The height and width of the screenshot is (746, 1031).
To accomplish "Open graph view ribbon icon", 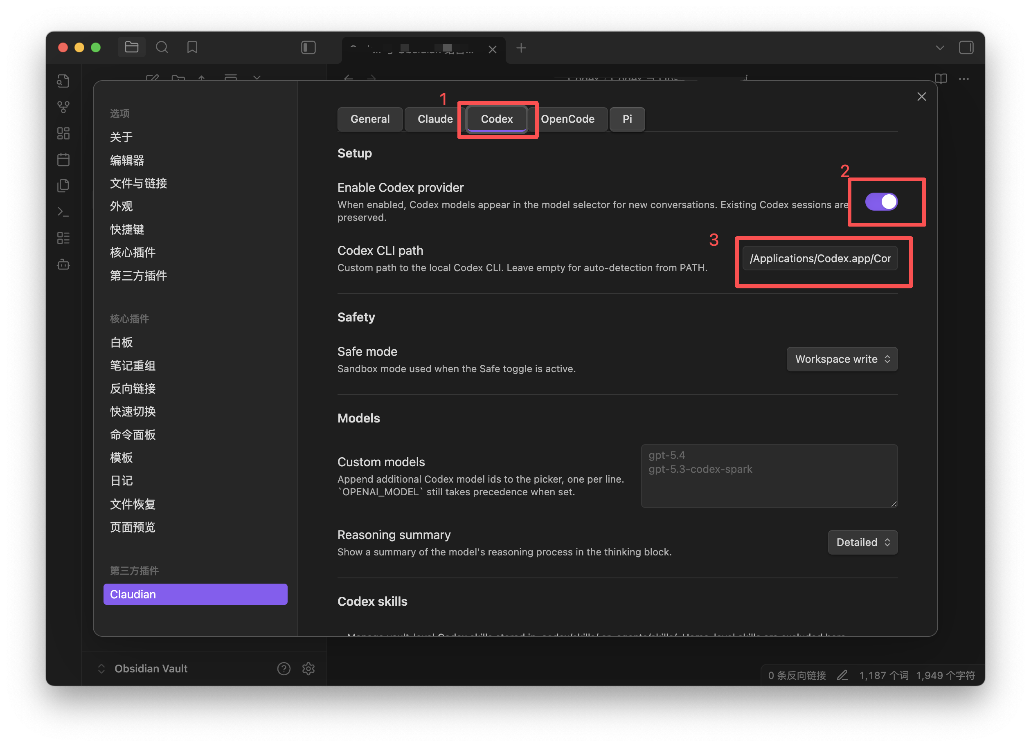I will coord(63,107).
